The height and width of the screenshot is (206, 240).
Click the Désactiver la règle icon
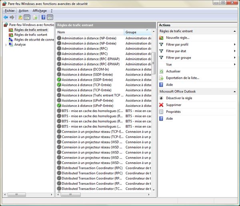[x=161, y=98]
